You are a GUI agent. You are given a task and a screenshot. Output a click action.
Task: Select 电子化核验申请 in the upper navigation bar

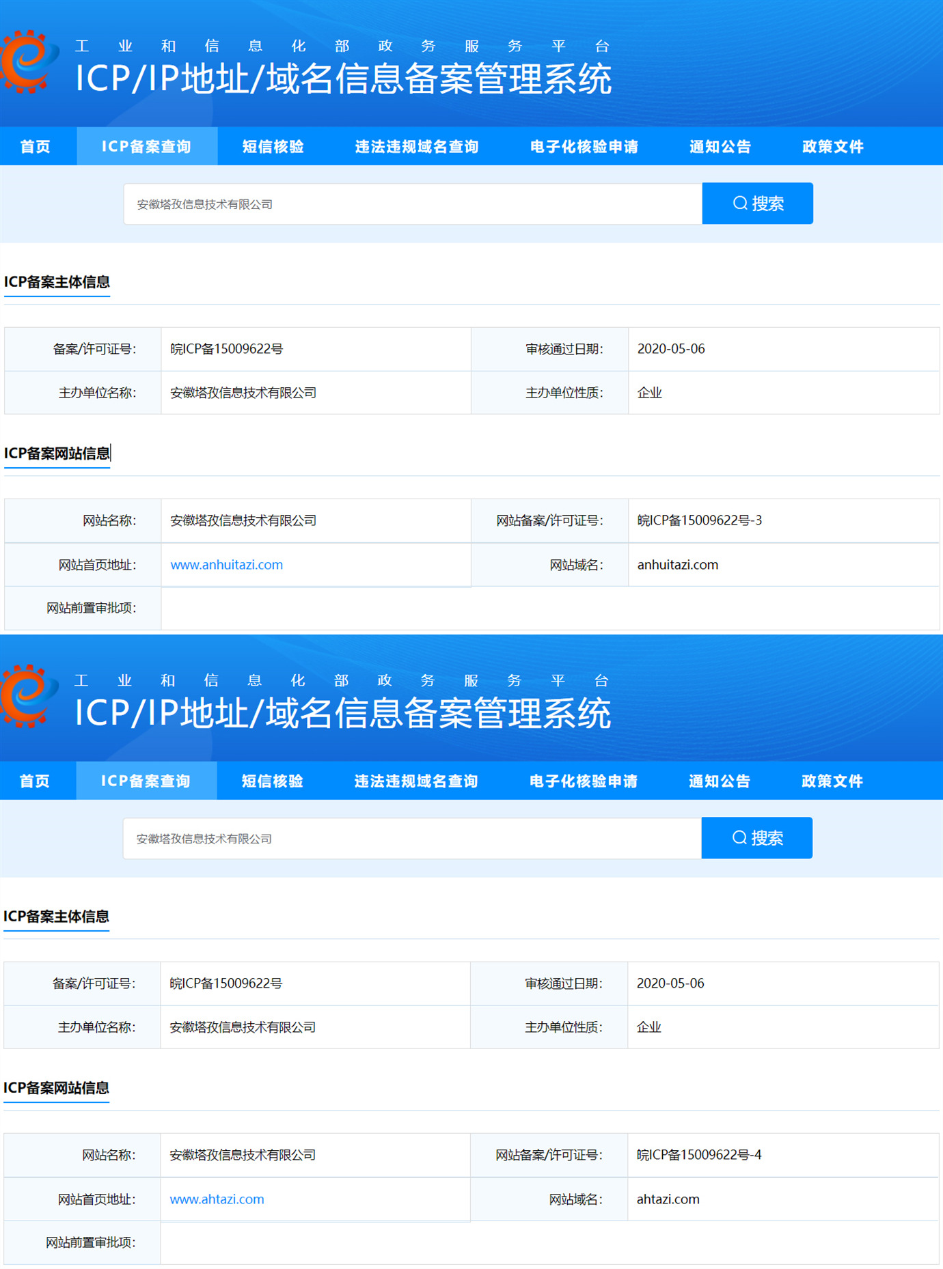(x=584, y=147)
